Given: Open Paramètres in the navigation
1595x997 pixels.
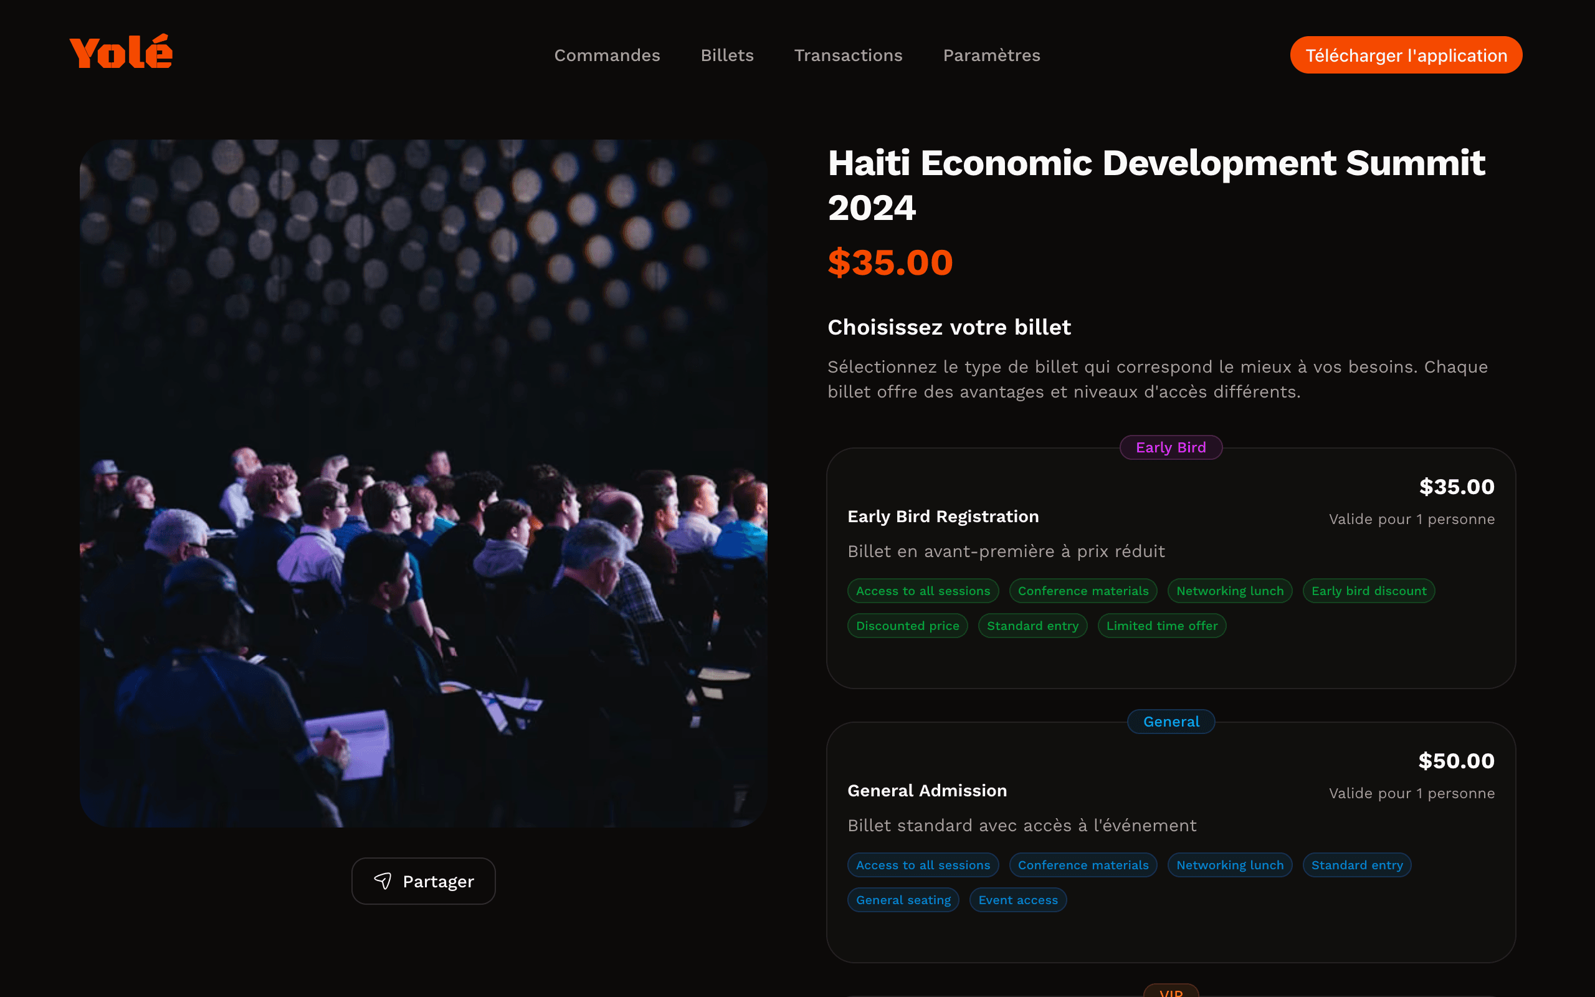Looking at the screenshot, I should (x=991, y=55).
